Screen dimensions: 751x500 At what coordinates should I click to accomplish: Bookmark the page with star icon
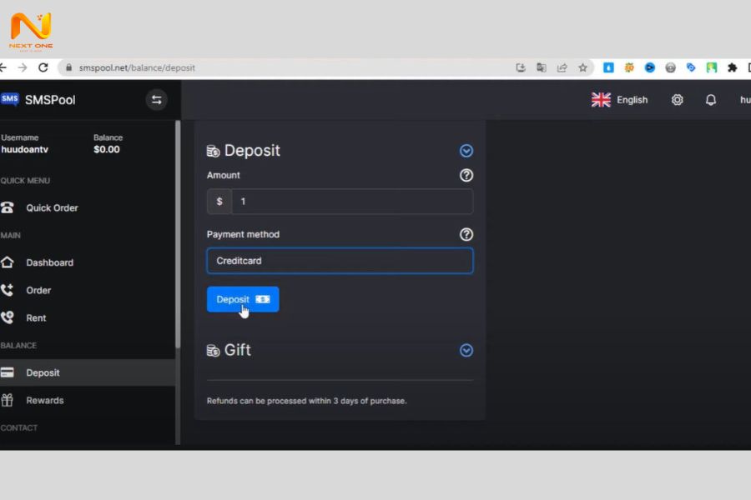[583, 67]
